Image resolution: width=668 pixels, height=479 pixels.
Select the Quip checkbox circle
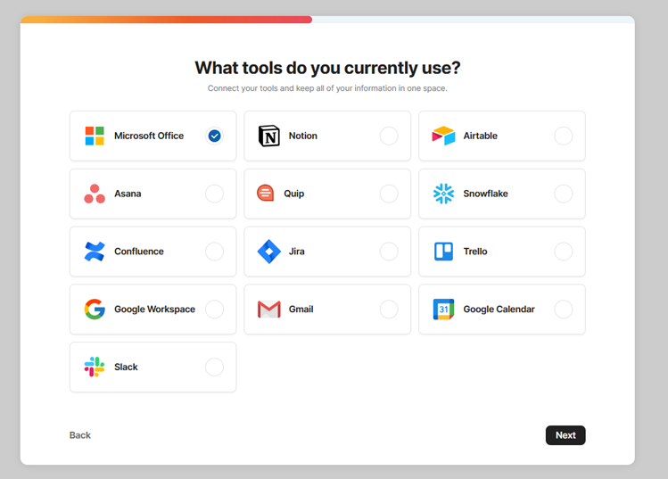[389, 194]
